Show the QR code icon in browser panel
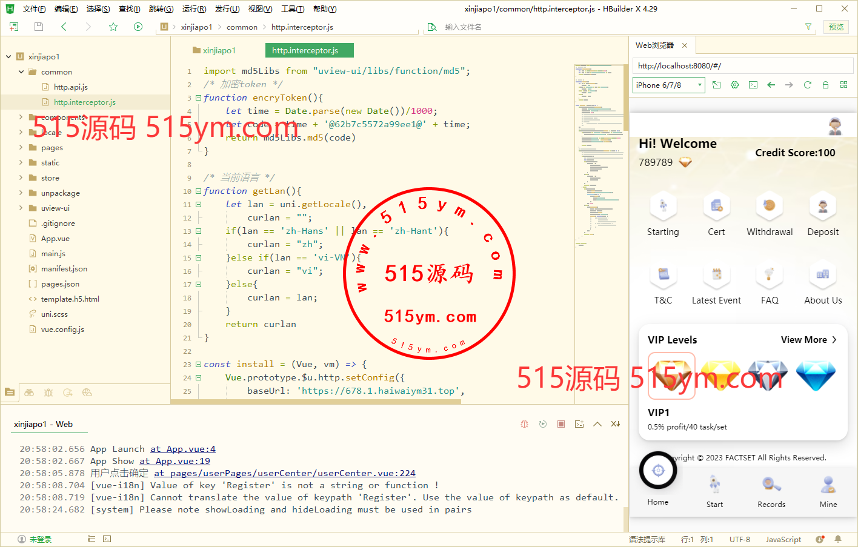Viewport: 858px width, 547px height. [x=843, y=85]
